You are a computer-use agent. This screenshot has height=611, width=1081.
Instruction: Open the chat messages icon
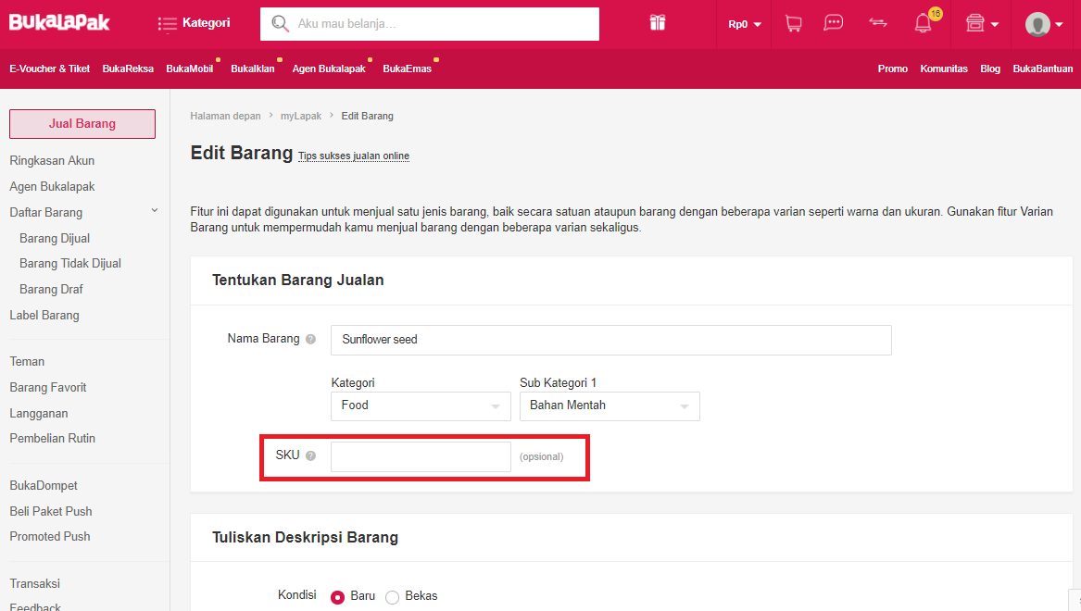pos(834,23)
